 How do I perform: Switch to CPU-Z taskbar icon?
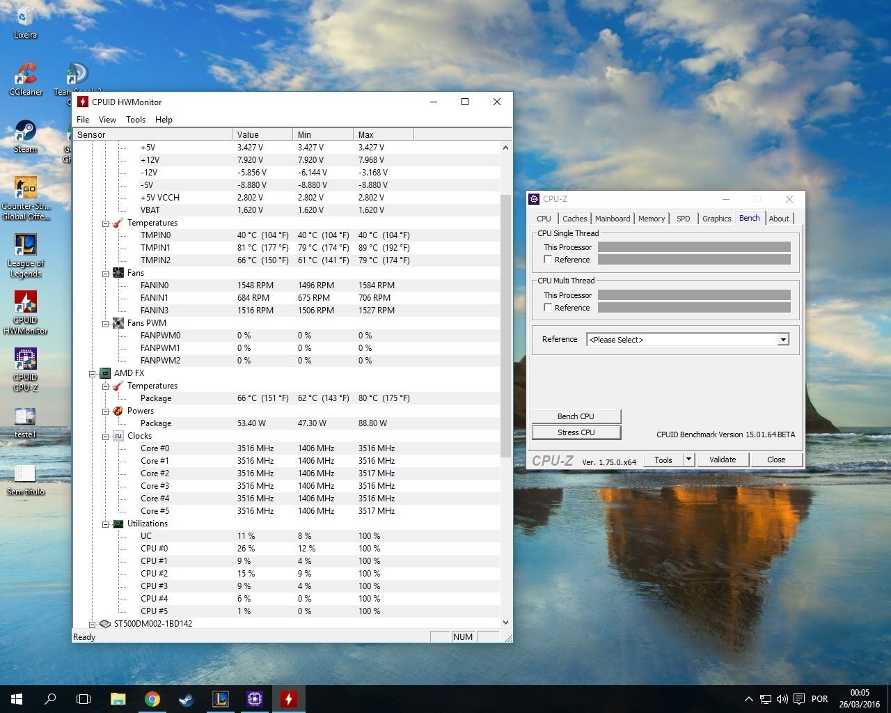point(254,699)
